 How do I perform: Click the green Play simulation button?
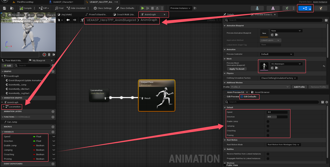[x=143, y=8]
